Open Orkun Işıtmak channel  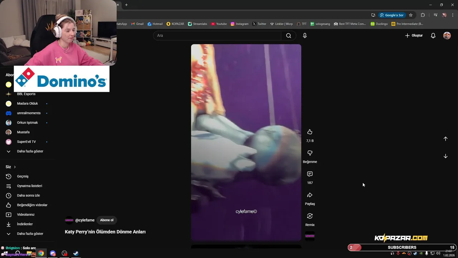pyautogui.click(x=27, y=123)
